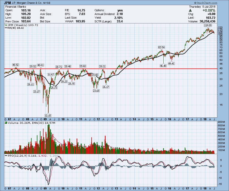Click the 38.71 peak label
The height and width of the screenshot is (191, 229).
(59, 67)
